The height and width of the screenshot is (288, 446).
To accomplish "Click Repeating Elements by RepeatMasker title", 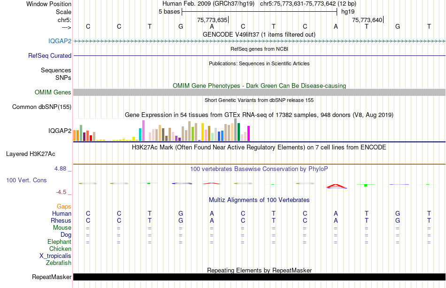I will click(259, 270).
